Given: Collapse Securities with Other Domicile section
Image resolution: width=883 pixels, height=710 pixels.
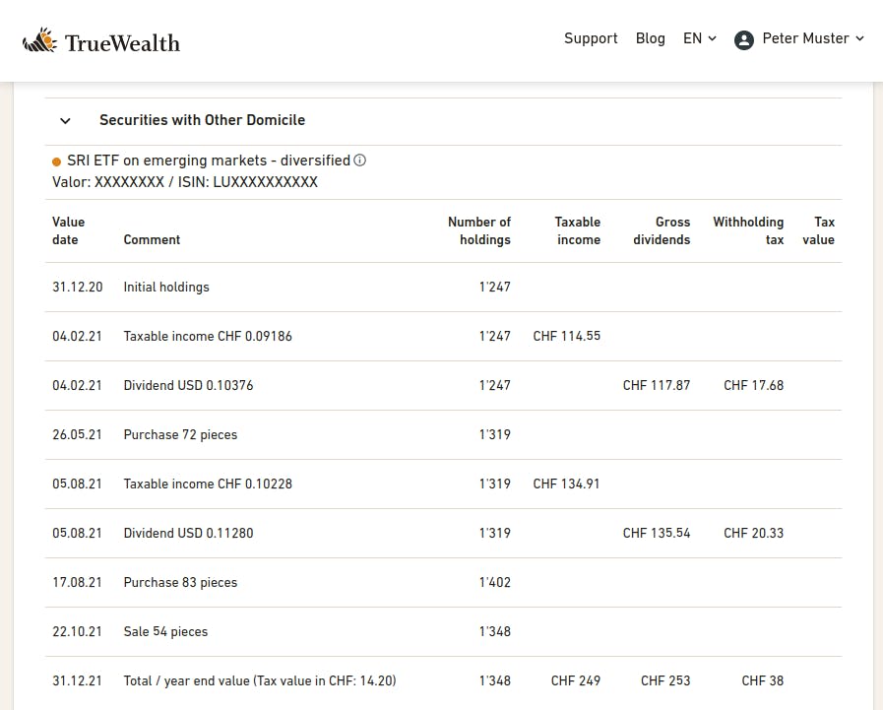Looking at the screenshot, I should coord(65,120).
